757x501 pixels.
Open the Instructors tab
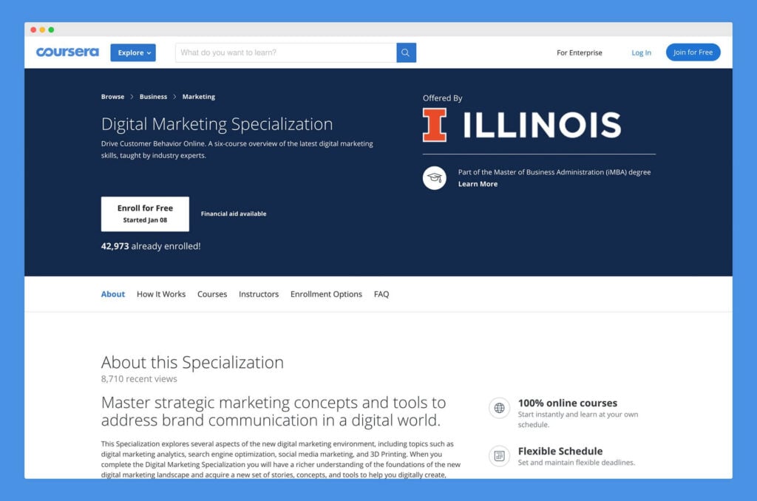click(x=259, y=294)
